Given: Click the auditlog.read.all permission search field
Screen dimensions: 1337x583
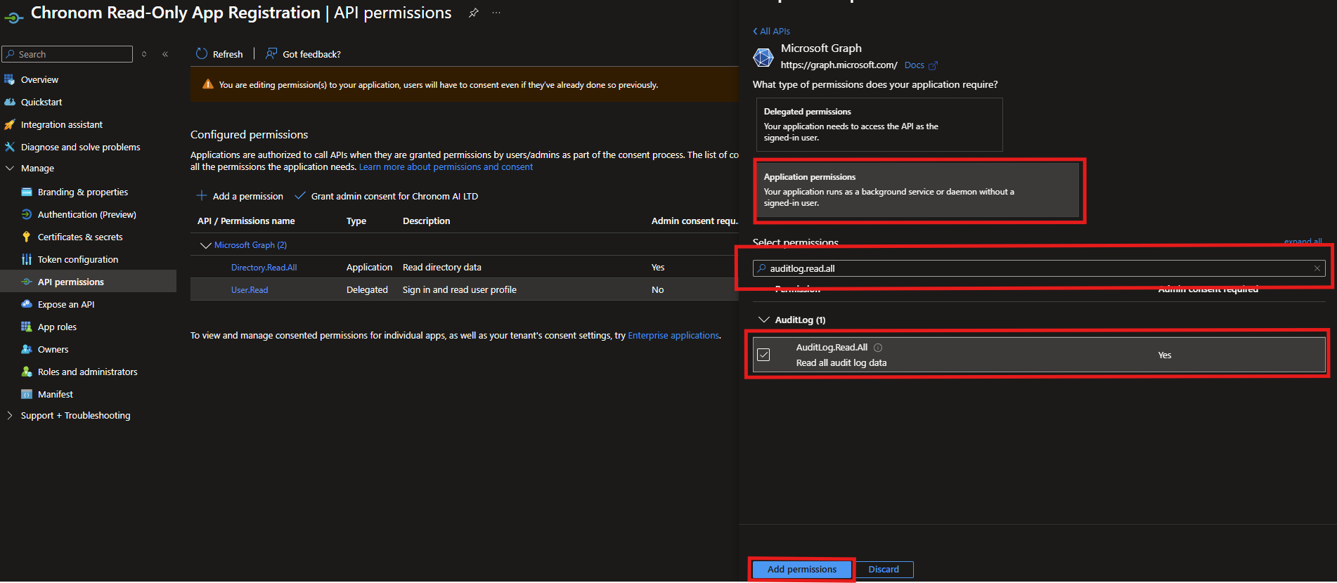Looking at the screenshot, I should point(1039,268).
